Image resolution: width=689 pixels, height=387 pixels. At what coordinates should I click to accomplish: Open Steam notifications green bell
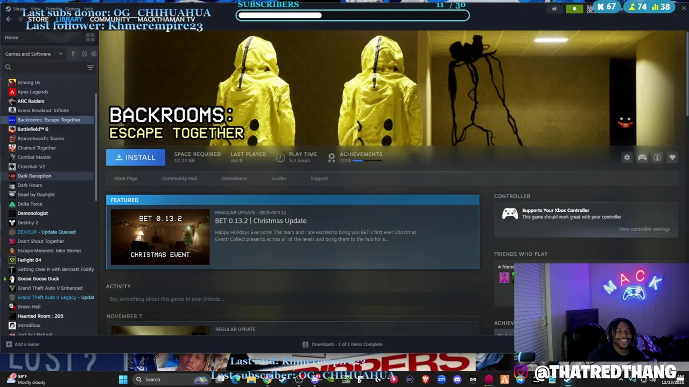click(x=574, y=9)
